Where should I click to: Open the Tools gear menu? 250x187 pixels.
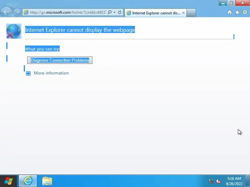click(x=245, y=12)
